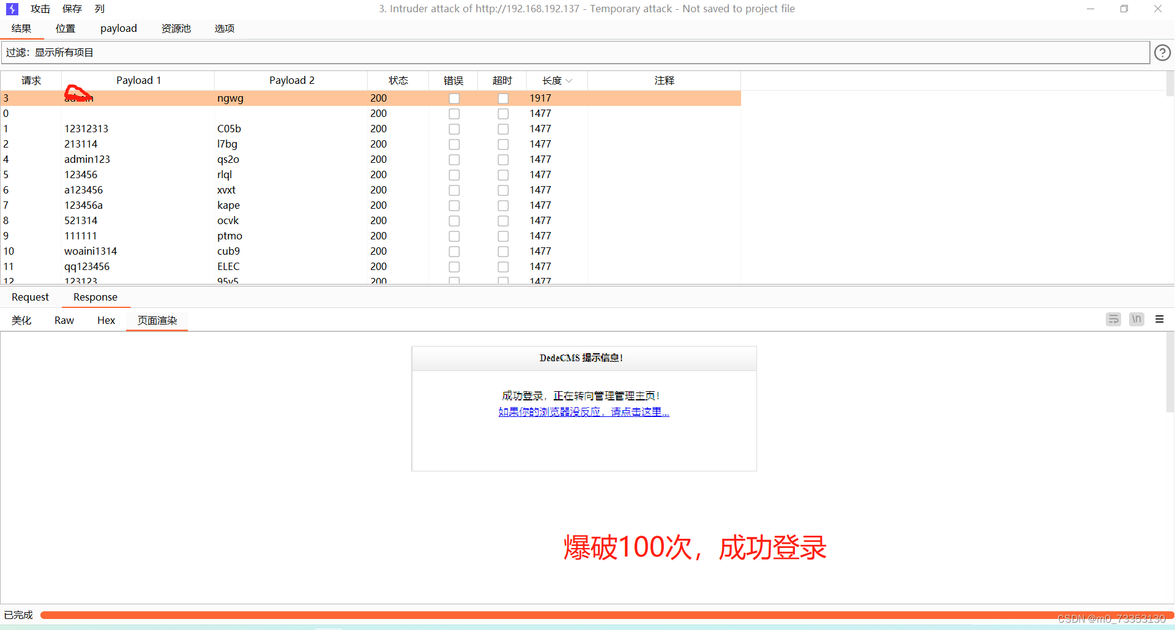Check the 超时 checkbox for row ptmo

point(503,236)
